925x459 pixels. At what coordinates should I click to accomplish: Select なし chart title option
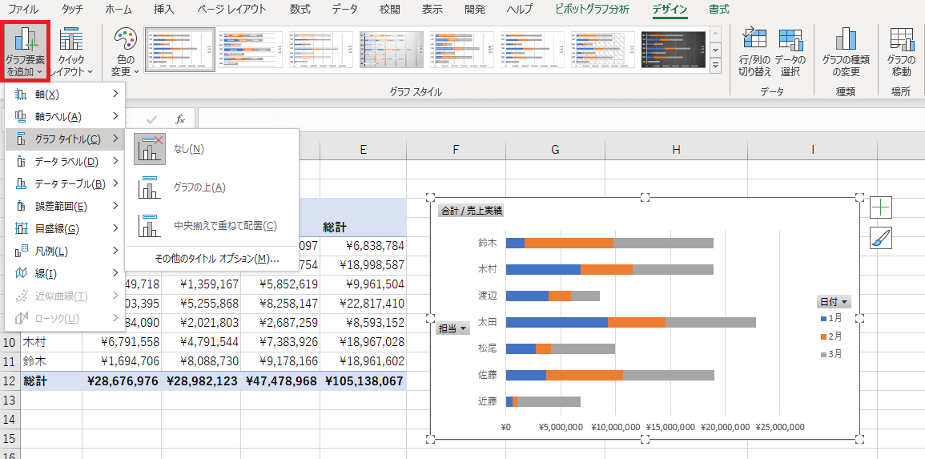188,149
